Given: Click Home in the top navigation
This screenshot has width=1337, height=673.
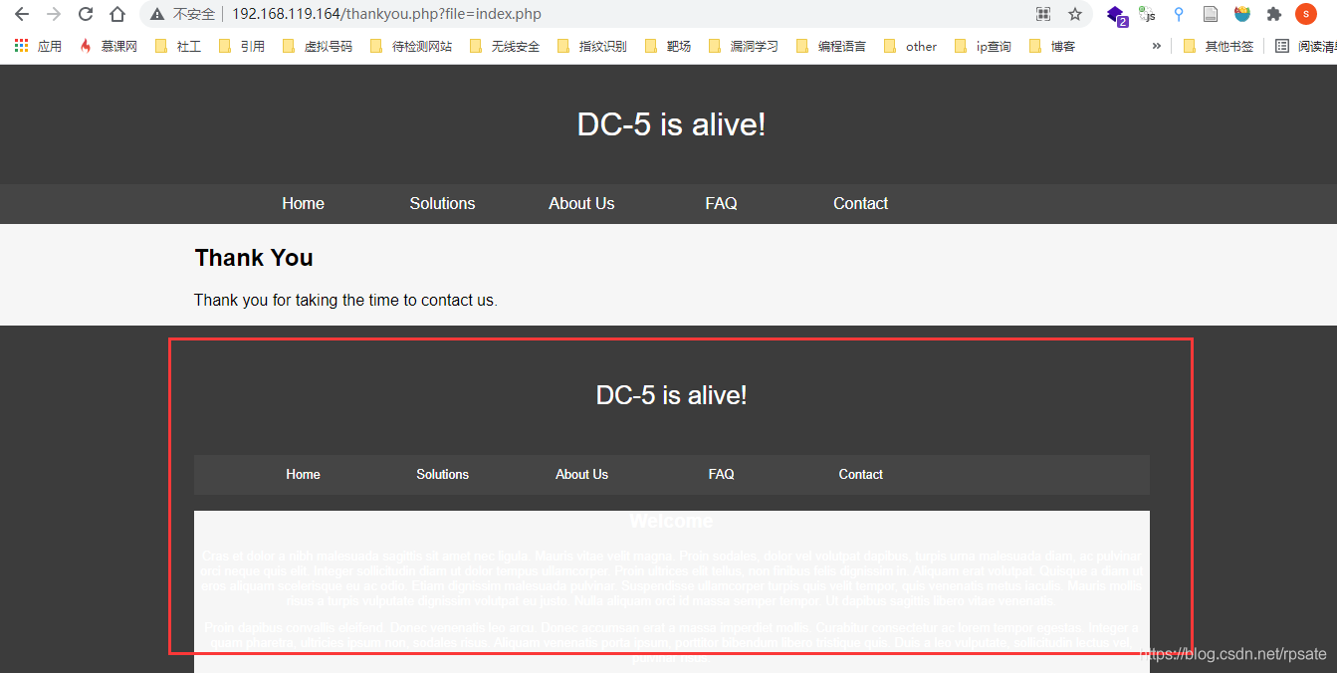Looking at the screenshot, I should (x=303, y=203).
